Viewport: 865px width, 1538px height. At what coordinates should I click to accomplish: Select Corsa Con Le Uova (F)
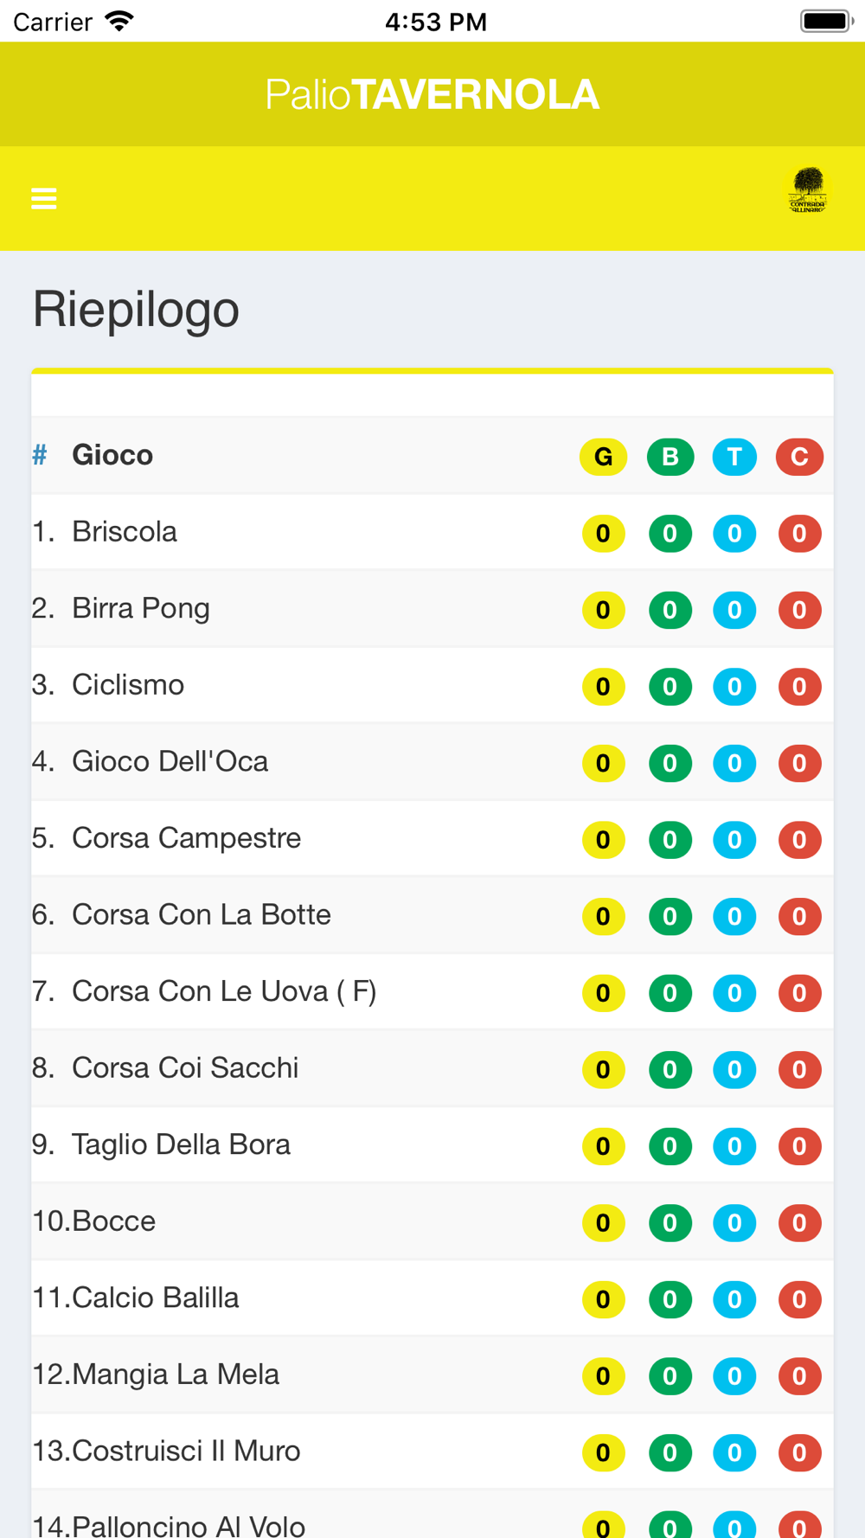[432, 992]
